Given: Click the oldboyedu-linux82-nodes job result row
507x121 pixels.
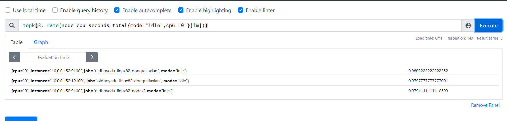Looking at the screenshot, I should (x=92, y=91).
